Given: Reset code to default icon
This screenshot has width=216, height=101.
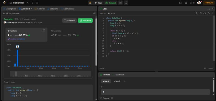Looking at the screenshot, I should 208,14.
